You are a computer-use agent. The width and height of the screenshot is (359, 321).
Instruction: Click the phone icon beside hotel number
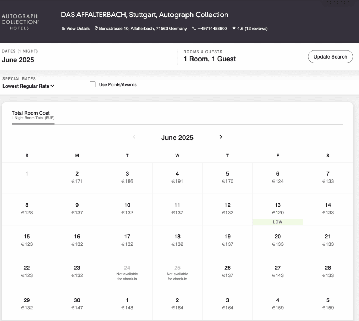(x=194, y=29)
